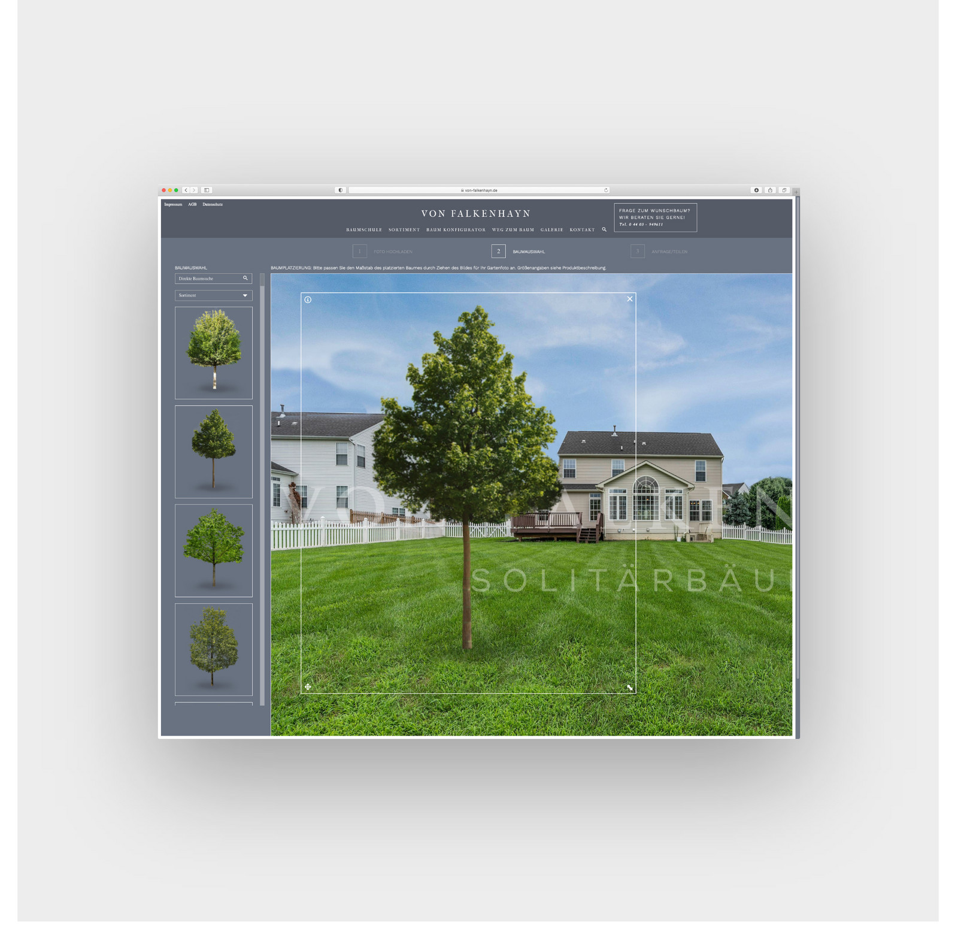The image size is (958, 932).
Task: Open the Baum Konfigurator menu item
Action: [x=456, y=229]
